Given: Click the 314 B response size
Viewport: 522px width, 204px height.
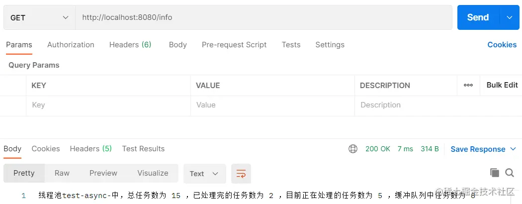Looking at the screenshot, I should (x=430, y=149).
